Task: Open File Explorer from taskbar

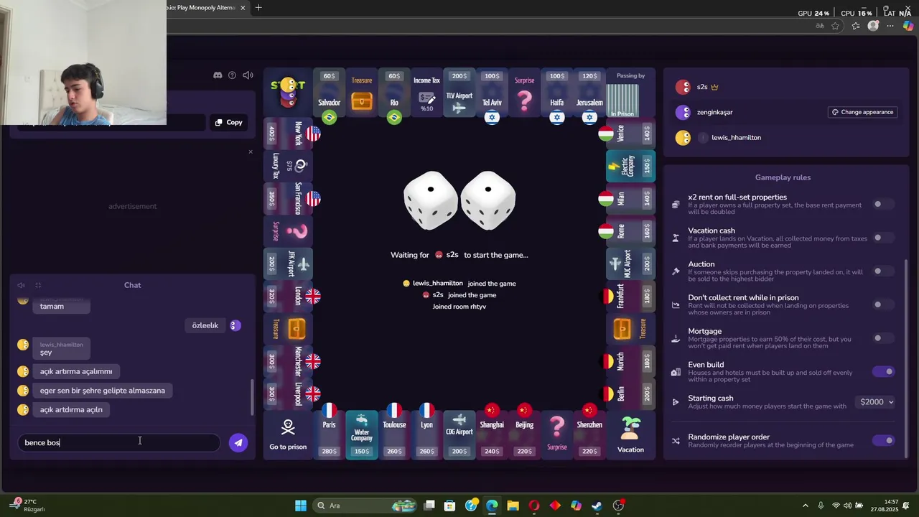Action: (x=513, y=506)
